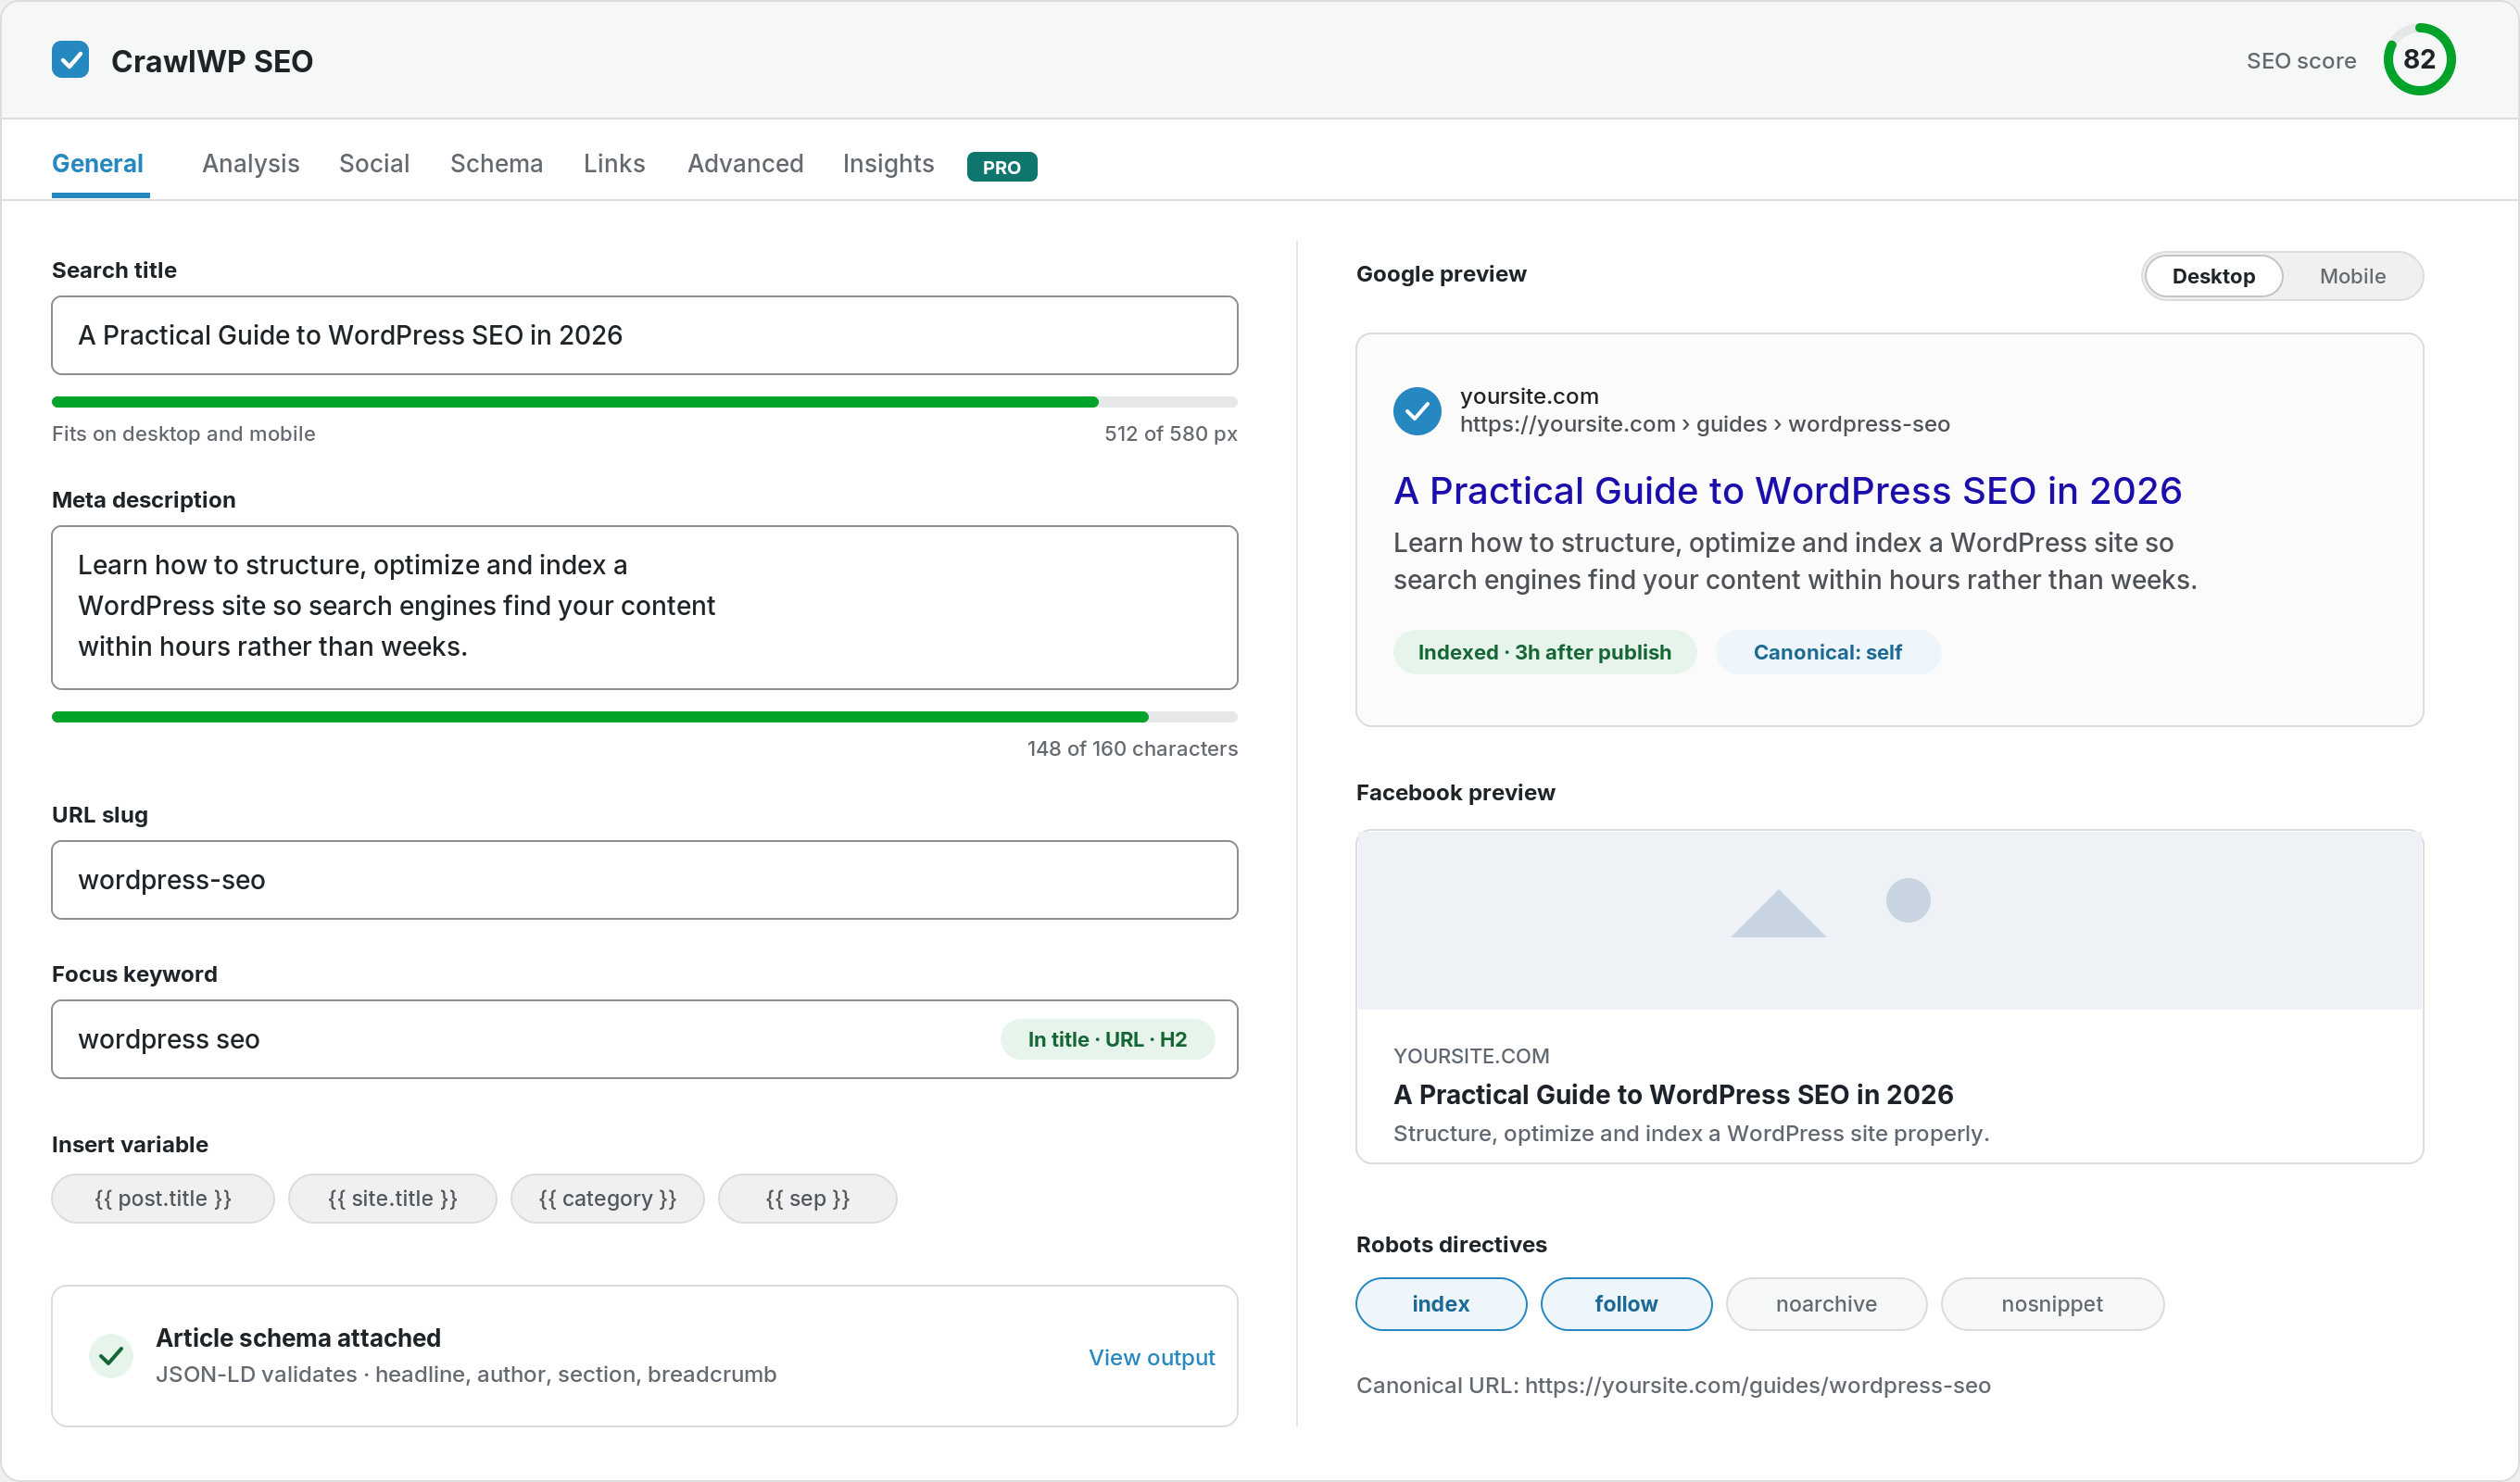This screenshot has width=2520, height=1482.
Task: Click the blue verified icon beside yoursite.com
Action: (x=1417, y=410)
